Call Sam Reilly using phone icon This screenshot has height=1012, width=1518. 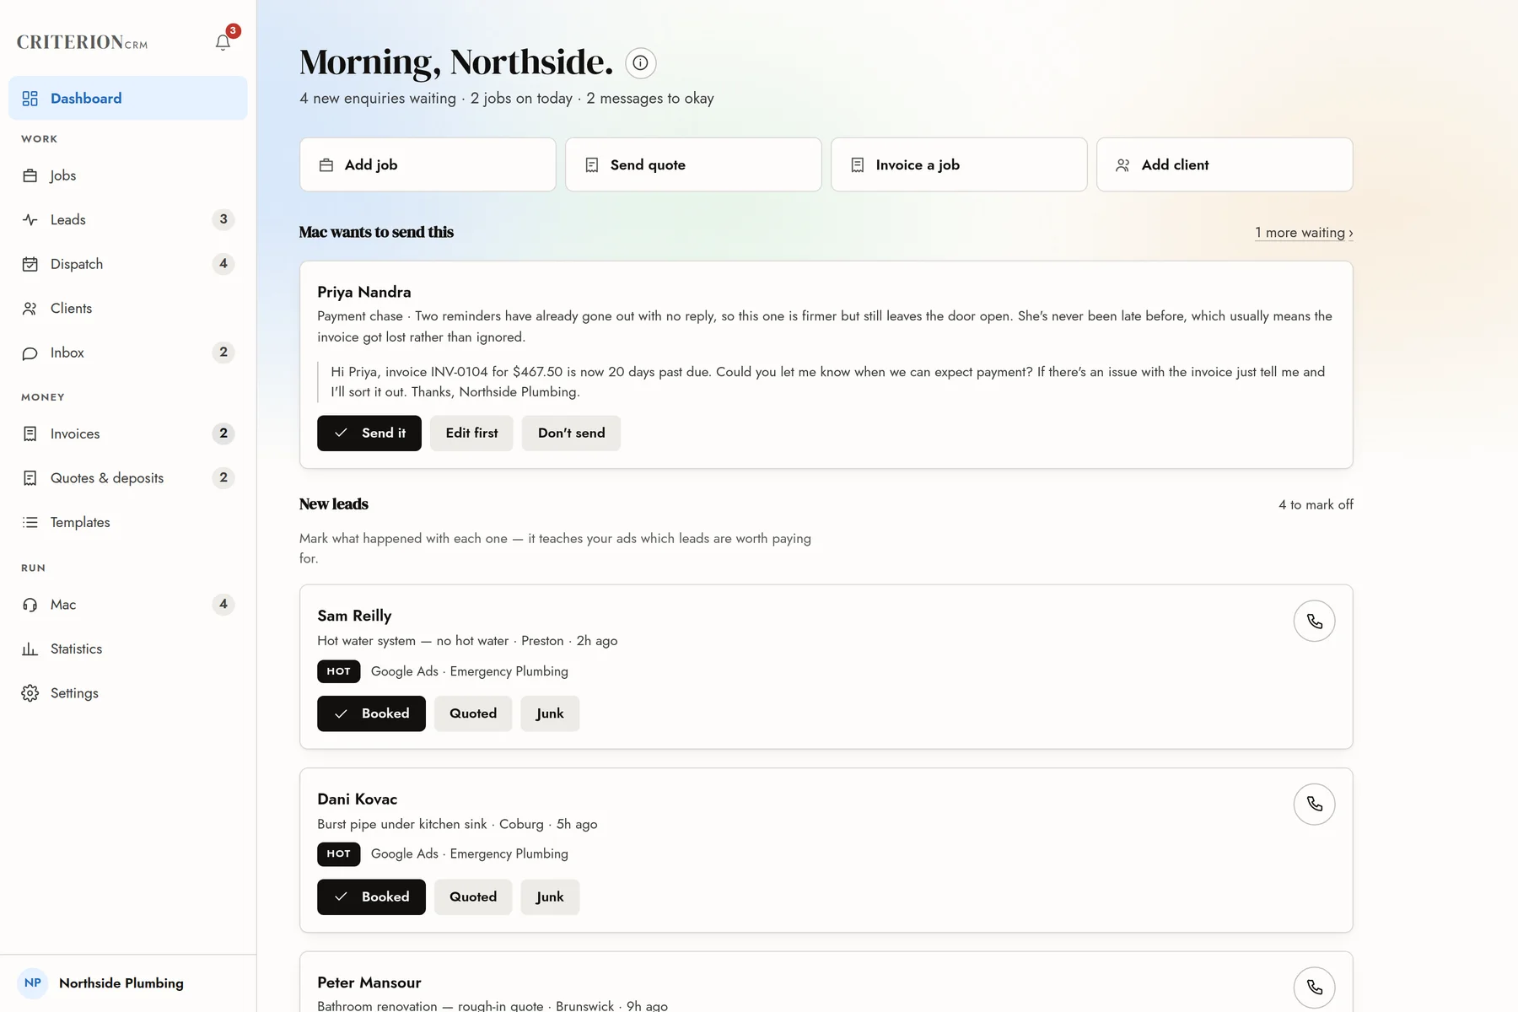pyautogui.click(x=1314, y=622)
